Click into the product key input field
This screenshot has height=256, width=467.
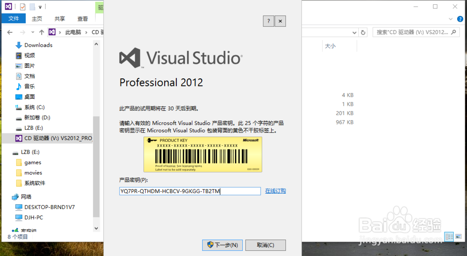190,191
